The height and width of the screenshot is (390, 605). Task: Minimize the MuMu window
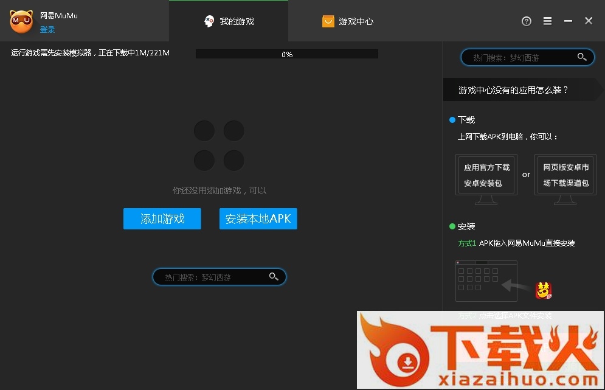[x=568, y=21]
